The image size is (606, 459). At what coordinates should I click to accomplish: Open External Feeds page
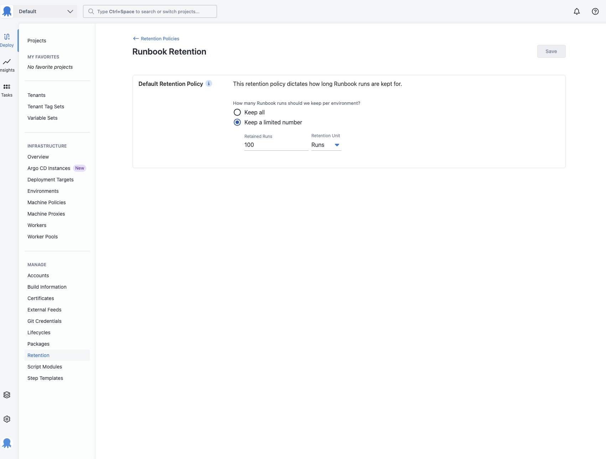coord(45,310)
